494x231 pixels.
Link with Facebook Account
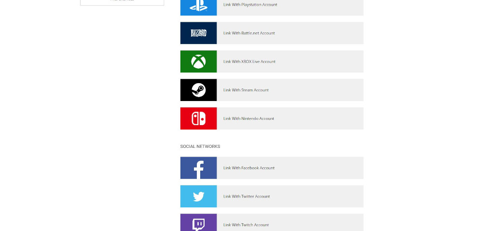tap(272, 168)
